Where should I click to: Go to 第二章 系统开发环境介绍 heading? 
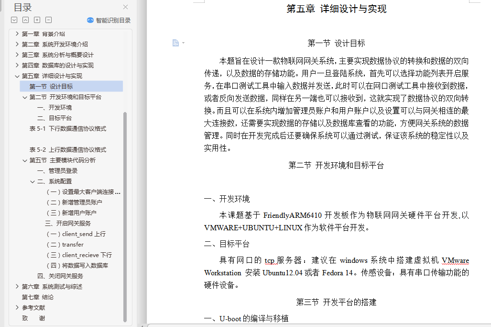click(x=55, y=44)
